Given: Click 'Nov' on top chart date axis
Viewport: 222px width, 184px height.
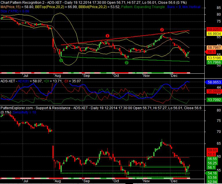Looking at the screenshot, I should [146, 76].
